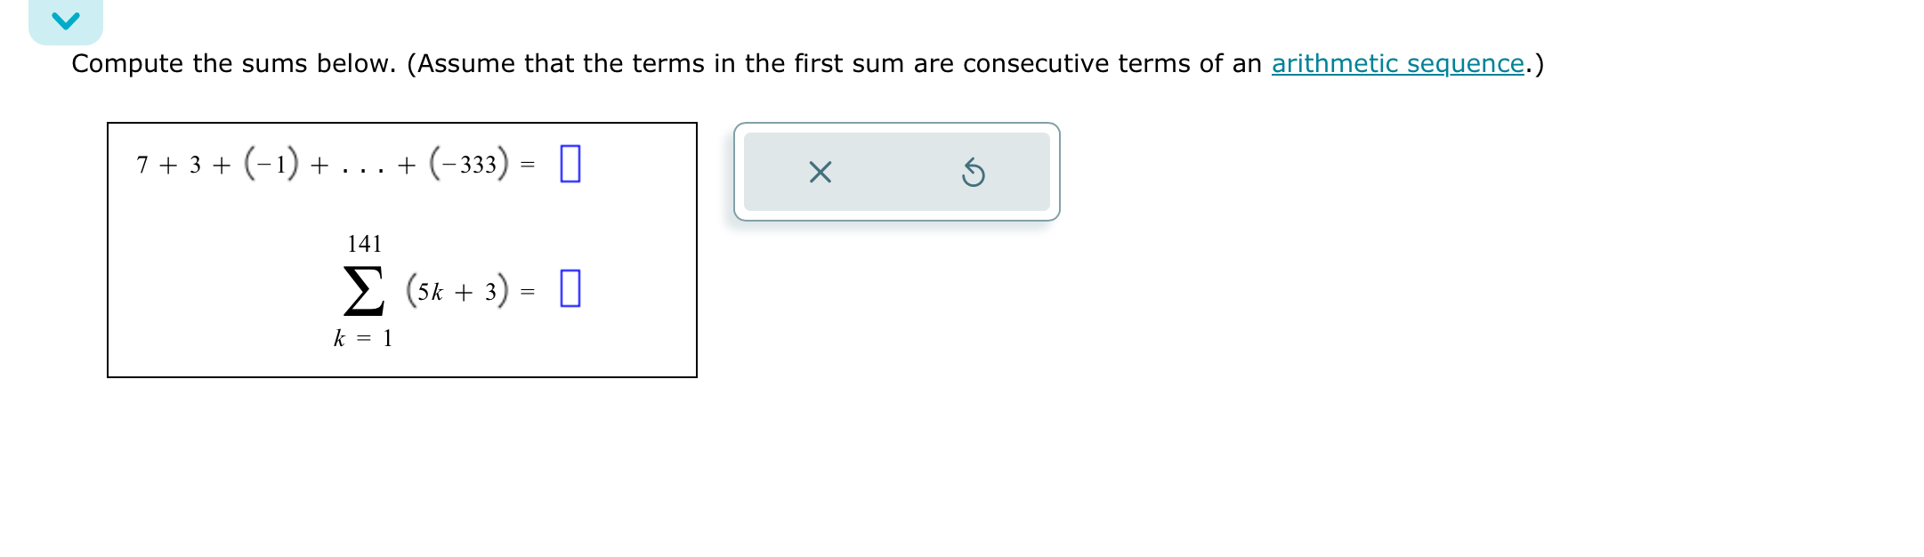
Task: Click the bordered problem area containing the sums
Action: (400, 250)
